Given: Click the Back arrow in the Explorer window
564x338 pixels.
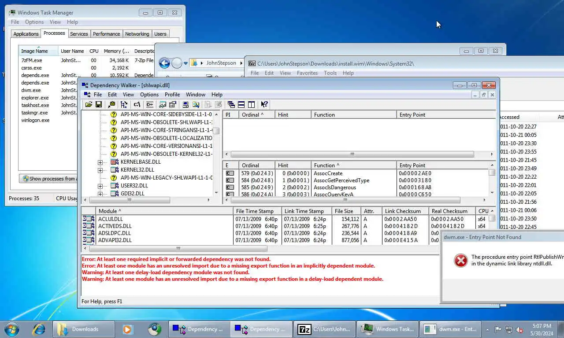Looking at the screenshot, I should [164, 63].
